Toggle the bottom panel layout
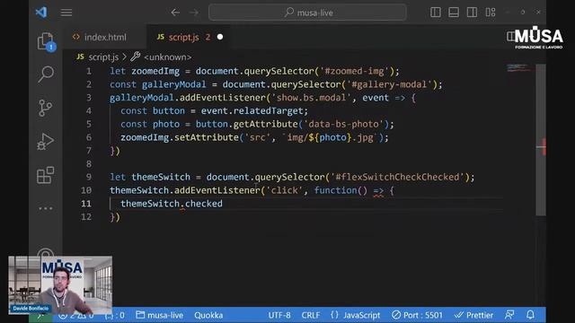The image size is (575, 323). (454, 13)
